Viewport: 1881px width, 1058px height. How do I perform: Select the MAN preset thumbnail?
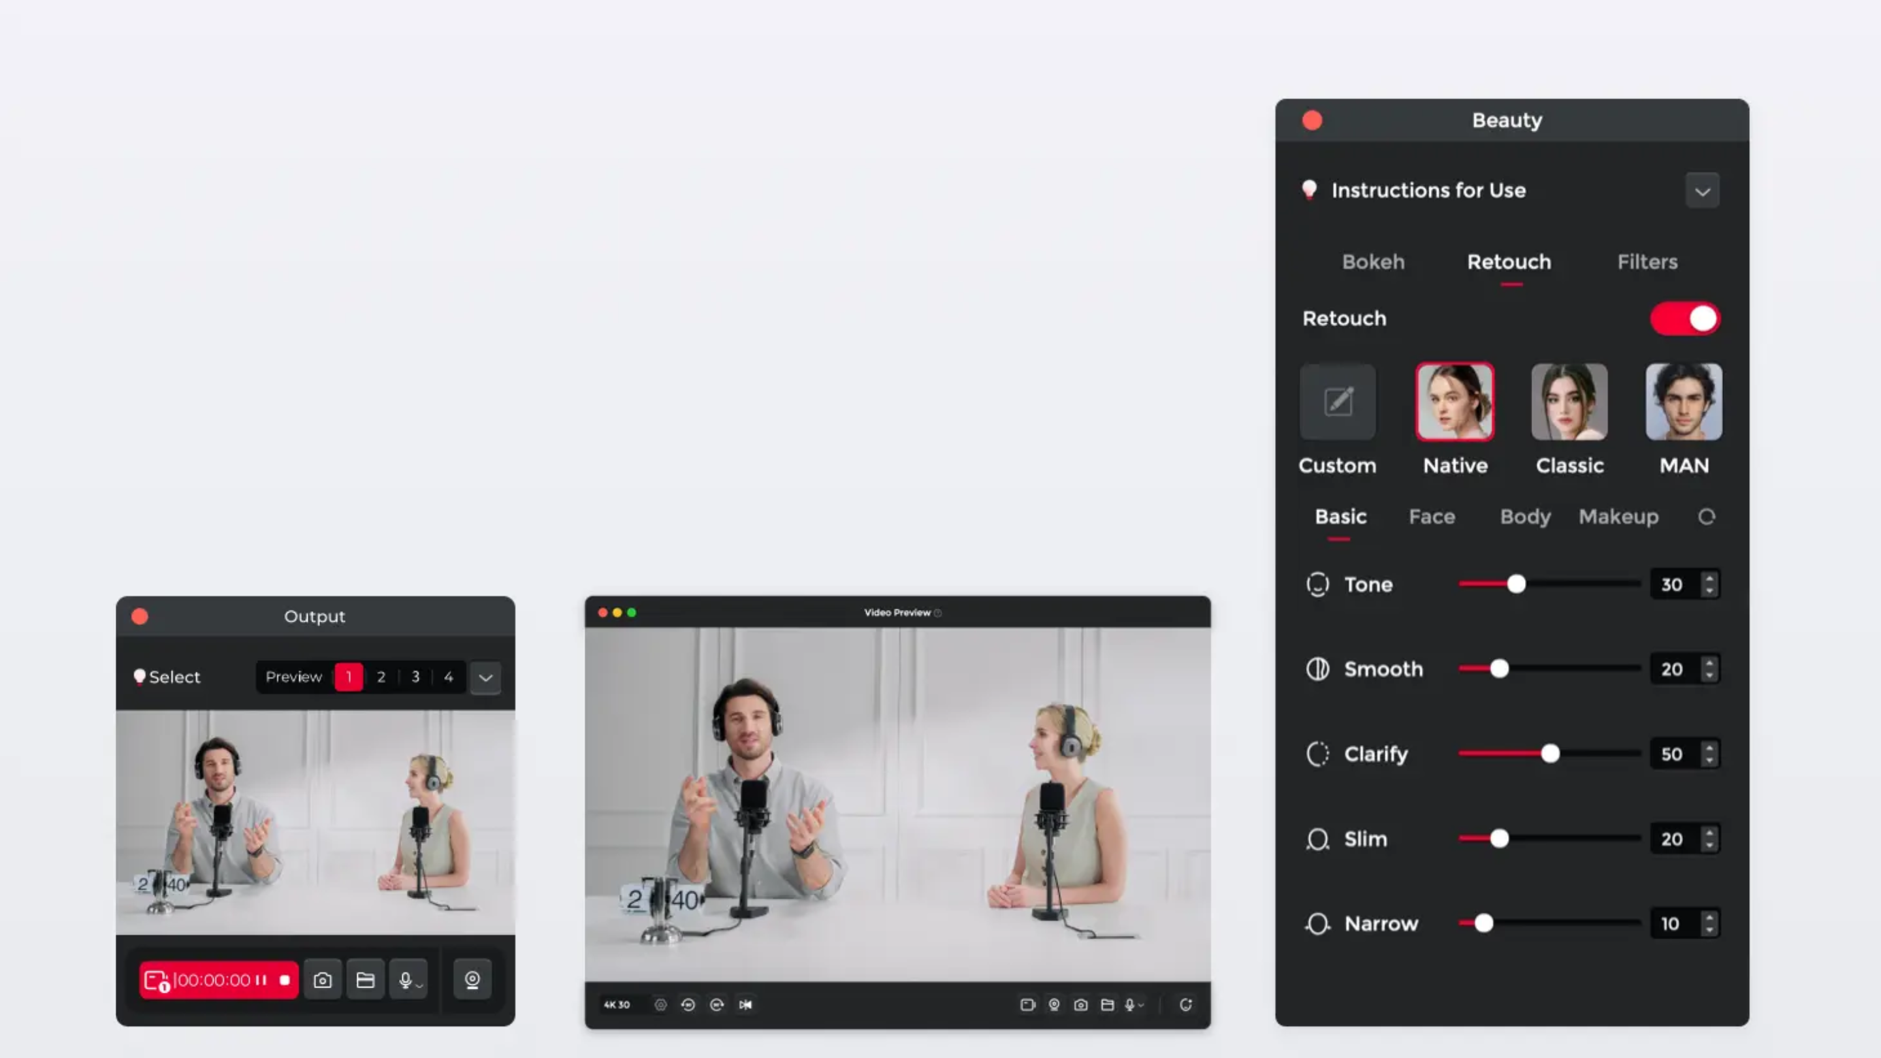click(x=1684, y=402)
